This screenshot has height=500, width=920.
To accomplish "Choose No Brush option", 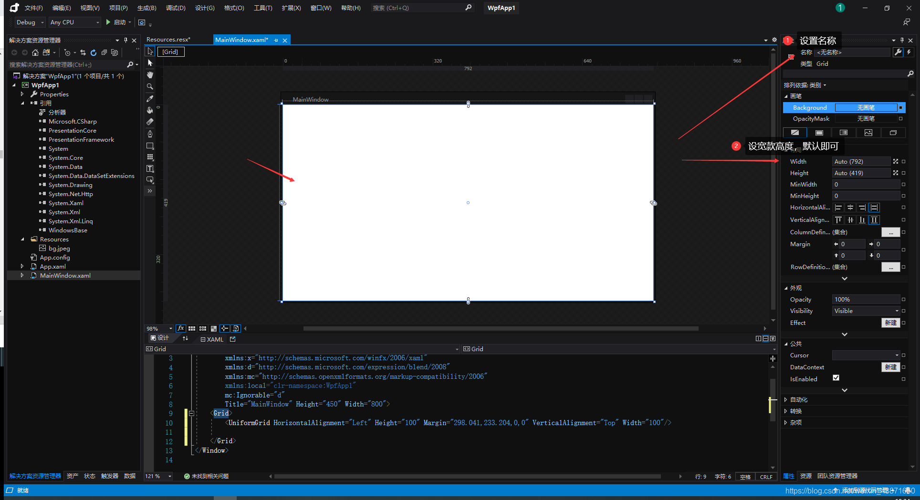I will [795, 133].
